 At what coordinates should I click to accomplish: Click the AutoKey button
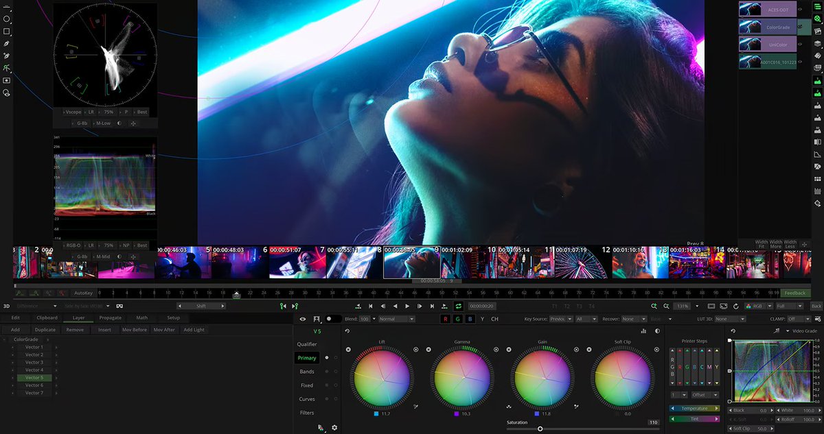coord(83,293)
